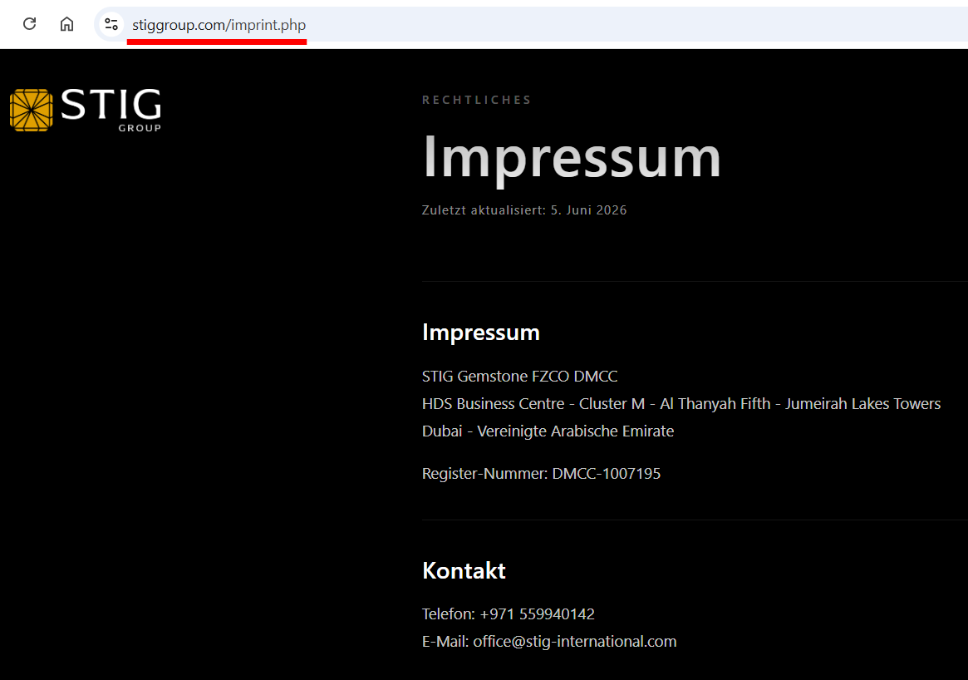968x680 pixels.
Task: Open the STIG Group logo
Action: click(x=86, y=110)
